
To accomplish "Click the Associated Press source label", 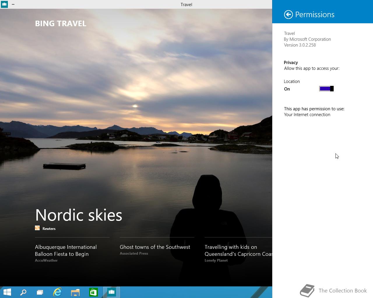I will pos(134,253).
